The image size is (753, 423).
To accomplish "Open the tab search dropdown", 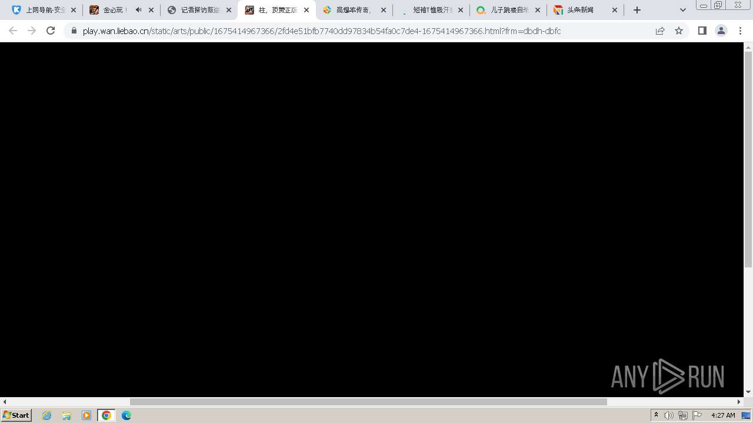I will coord(683,10).
